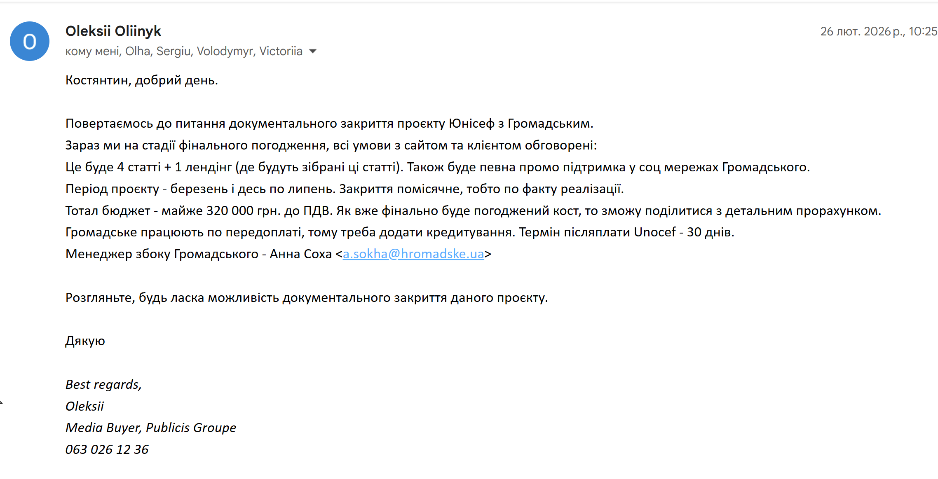Click sender name Oleksii Oliinyk
This screenshot has width=938, height=479.
coord(113,31)
